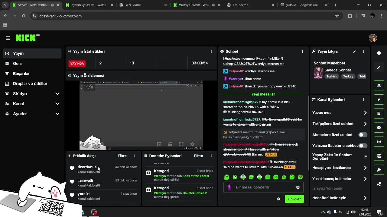This screenshot has height=217, width=387.
Task: Click the Turkish tag chip
Action: [x=332, y=76]
